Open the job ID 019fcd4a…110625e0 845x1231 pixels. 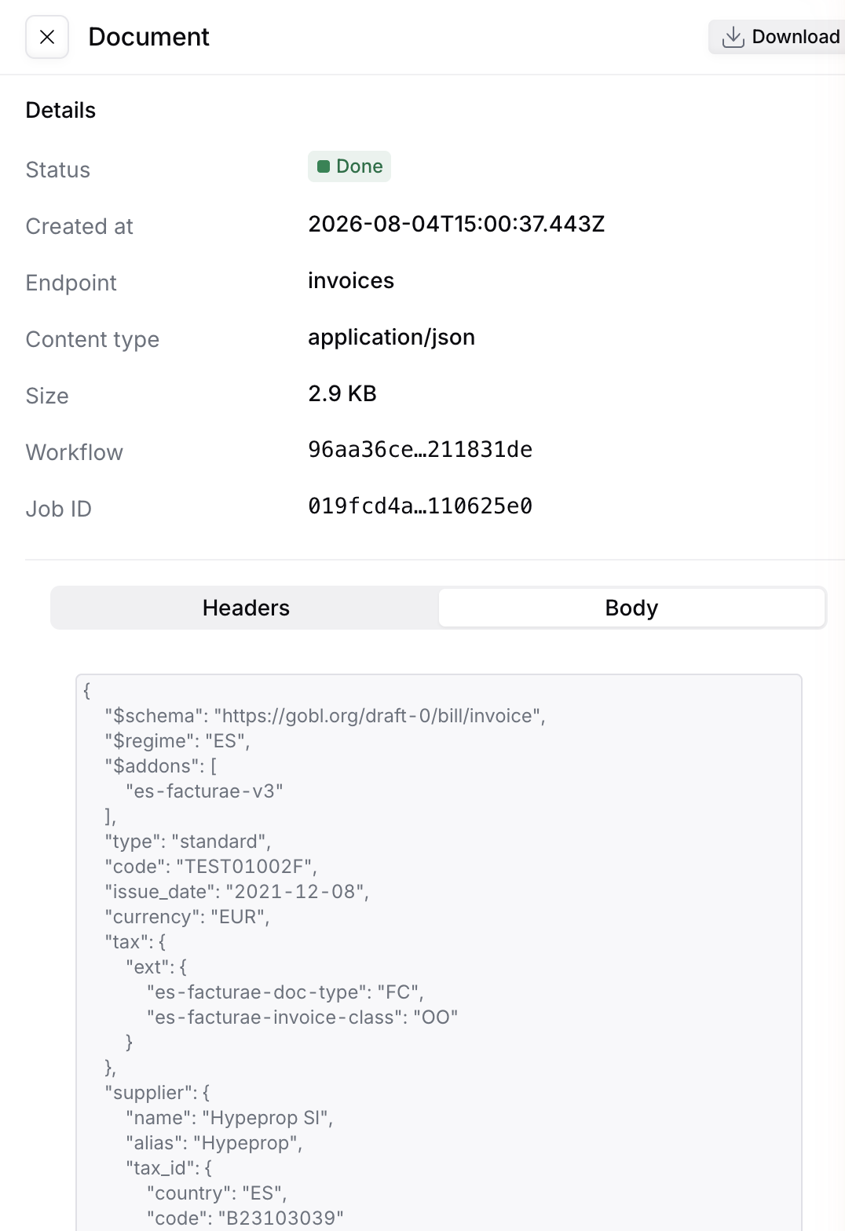[x=420, y=506]
